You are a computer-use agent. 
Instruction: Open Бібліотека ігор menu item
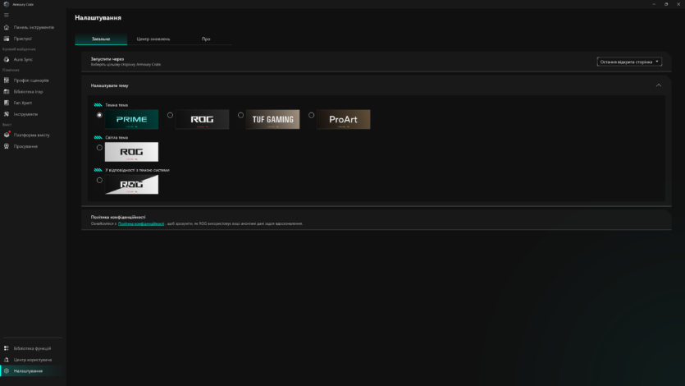point(28,92)
